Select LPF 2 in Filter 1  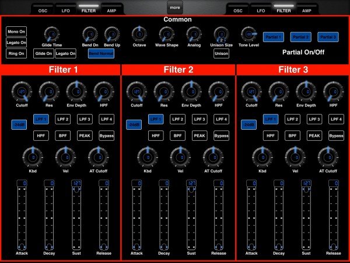[63, 119]
